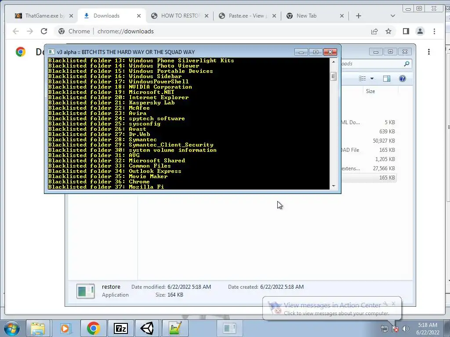Select the 50,927 KB file row
This screenshot has height=337, width=450.
coord(369,141)
